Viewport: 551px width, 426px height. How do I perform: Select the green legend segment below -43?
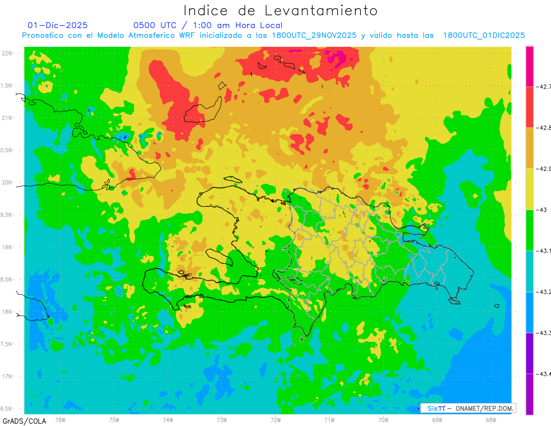(529, 230)
